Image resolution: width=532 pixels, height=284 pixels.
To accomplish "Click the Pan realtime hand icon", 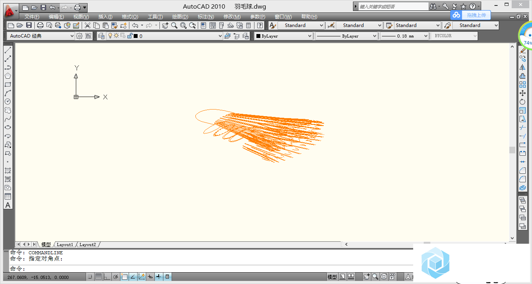I will [165, 25].
